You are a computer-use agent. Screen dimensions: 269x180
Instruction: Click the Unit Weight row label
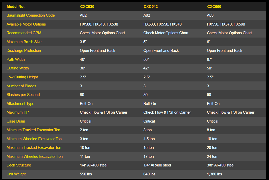(16, 174)
